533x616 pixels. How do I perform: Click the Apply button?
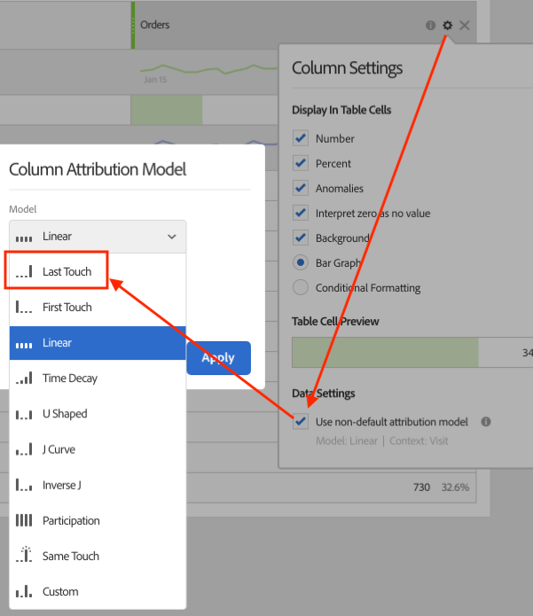point(219,358)
